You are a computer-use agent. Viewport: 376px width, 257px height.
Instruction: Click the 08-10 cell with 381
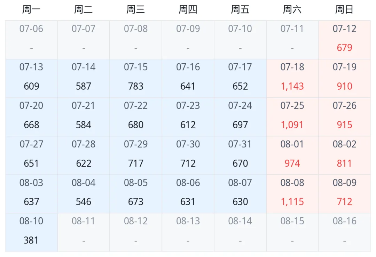click(31, 232)
